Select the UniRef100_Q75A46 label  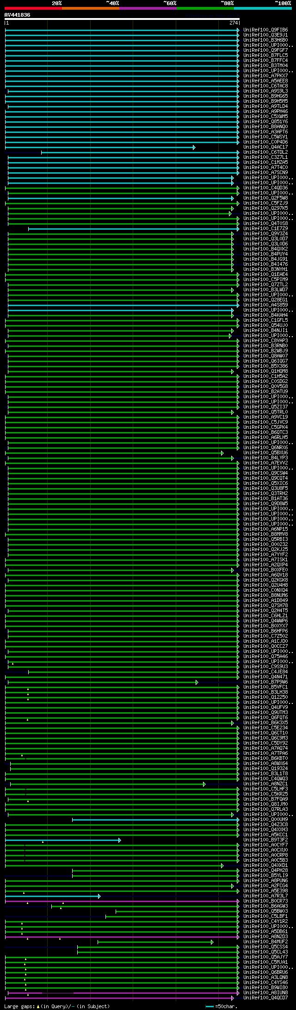265,657
